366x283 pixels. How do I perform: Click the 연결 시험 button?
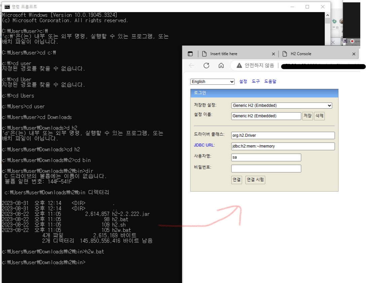[x=255, y=179]
